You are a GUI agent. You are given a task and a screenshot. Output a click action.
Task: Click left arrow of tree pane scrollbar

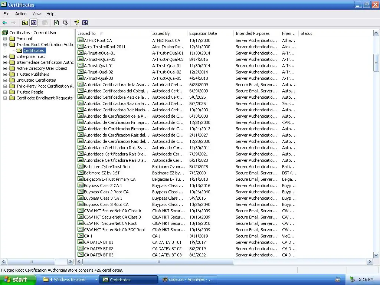click(4, 262)
